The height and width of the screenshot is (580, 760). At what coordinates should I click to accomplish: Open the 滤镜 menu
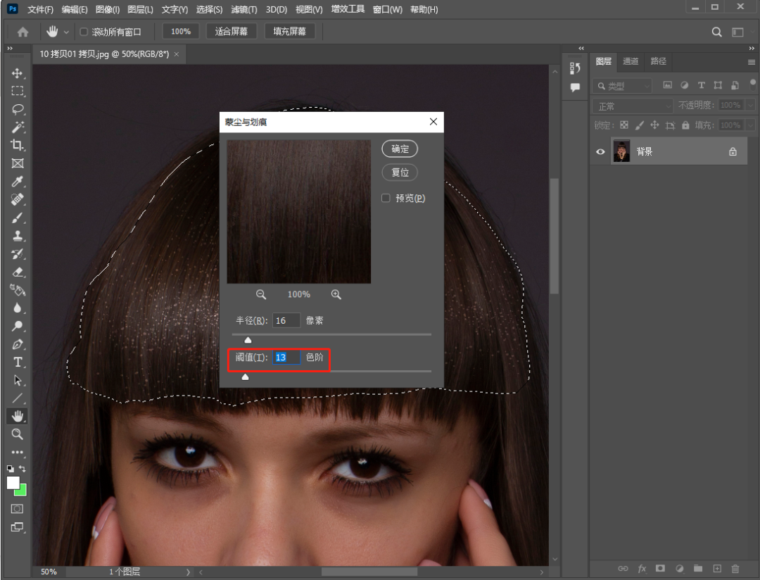(242, 10)
